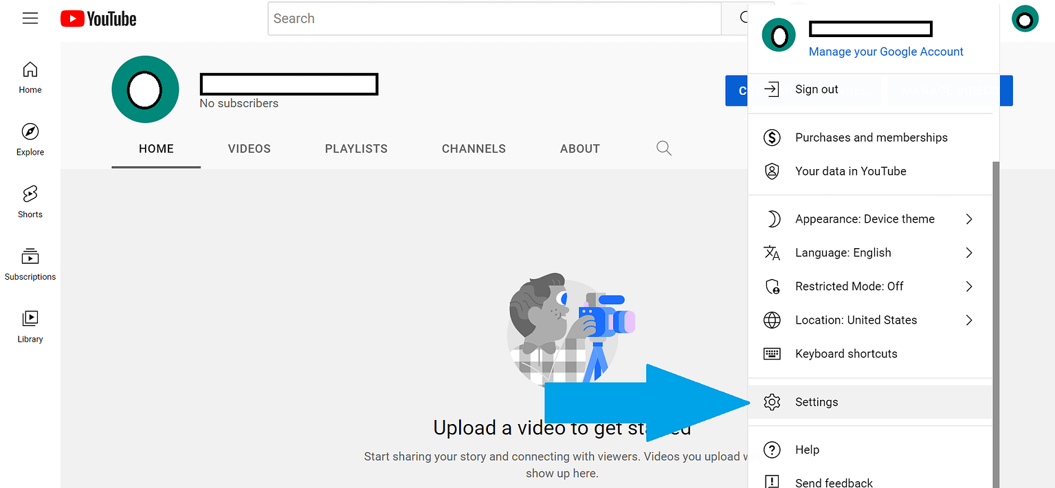Open Keyboard shortcuts from the menu
1055x488 pixels.
846,353
